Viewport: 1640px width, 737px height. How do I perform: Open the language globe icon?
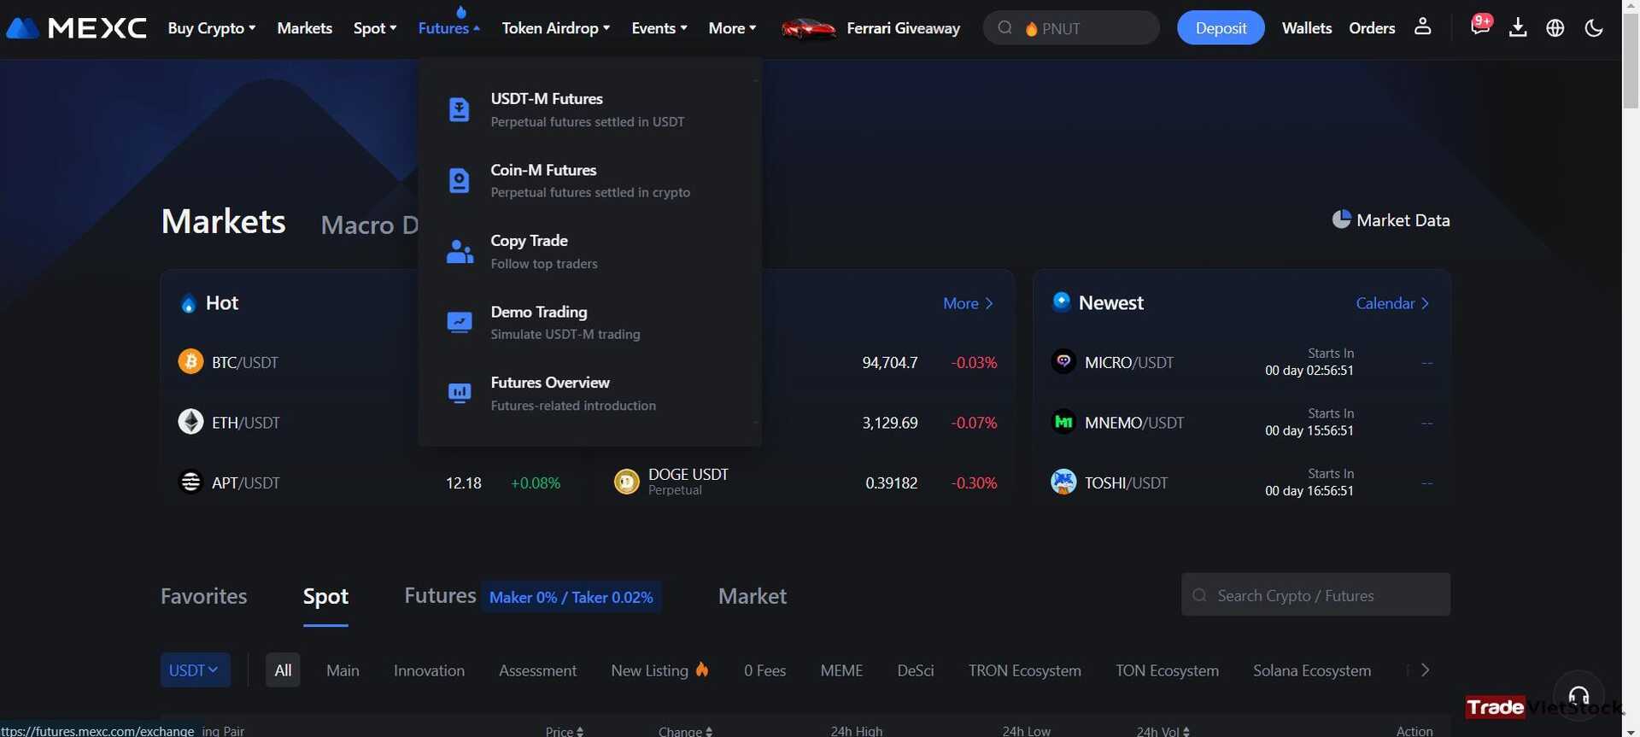1555,28
